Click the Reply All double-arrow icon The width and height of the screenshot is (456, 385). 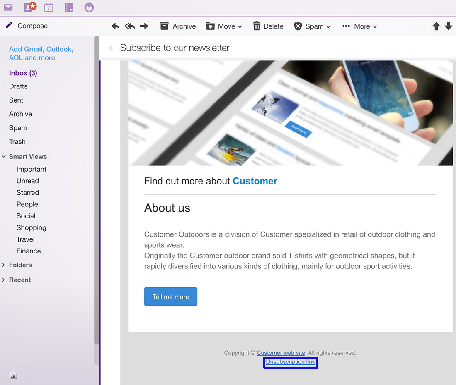pos(130,26)
